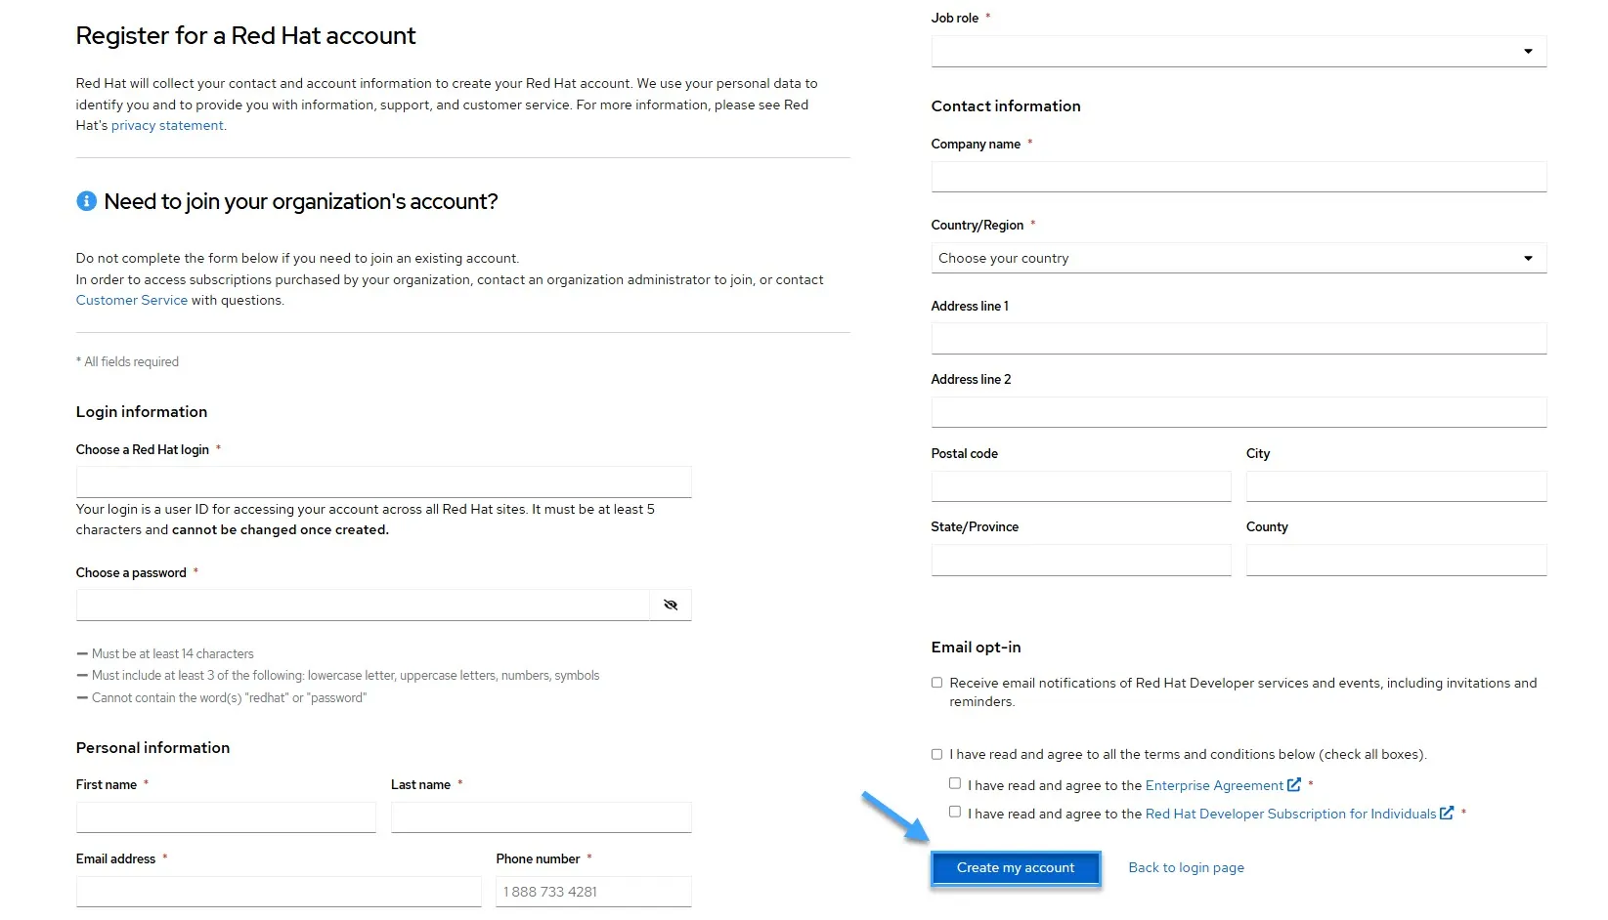Follow the Back to login page link
Viewport: 1608px width, 920px height.
click(x=1186, y=868)
